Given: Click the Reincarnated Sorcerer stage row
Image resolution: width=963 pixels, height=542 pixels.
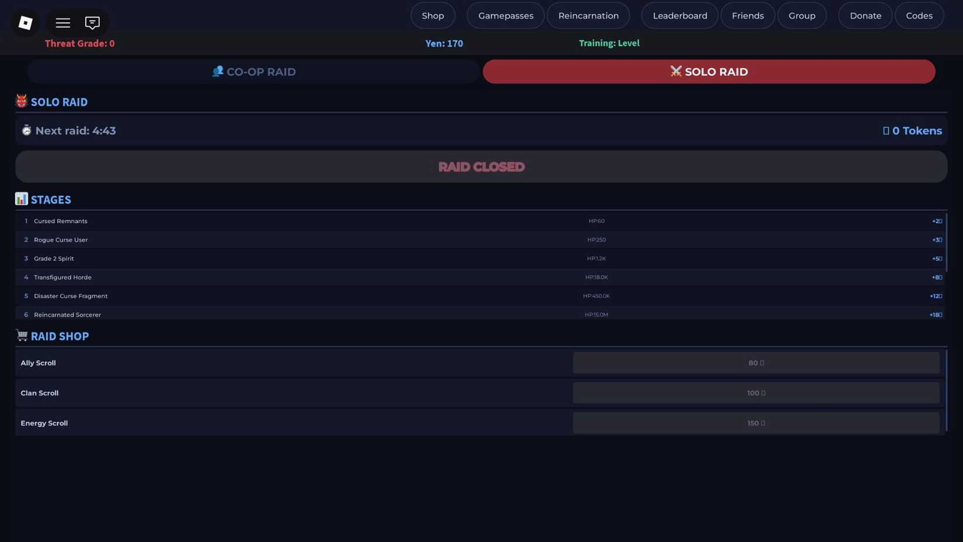Looking at the screenshot, I should 481,314.
